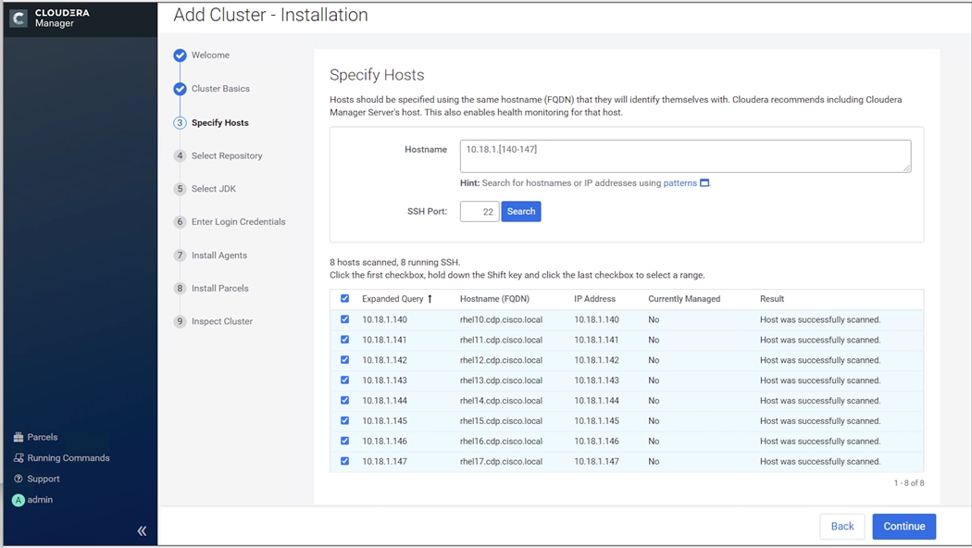Open the Install Parcels step

click(220, 288)
